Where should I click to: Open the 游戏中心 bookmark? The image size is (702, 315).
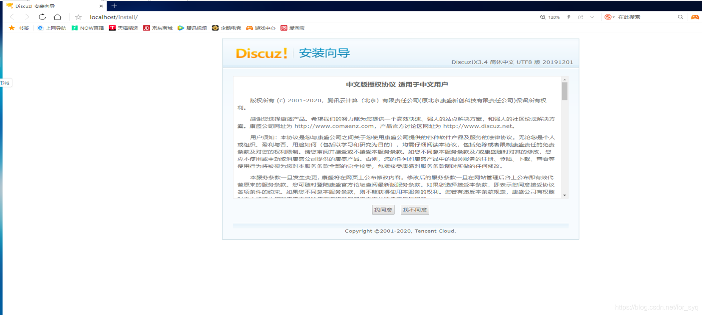[x=261, y=28]
